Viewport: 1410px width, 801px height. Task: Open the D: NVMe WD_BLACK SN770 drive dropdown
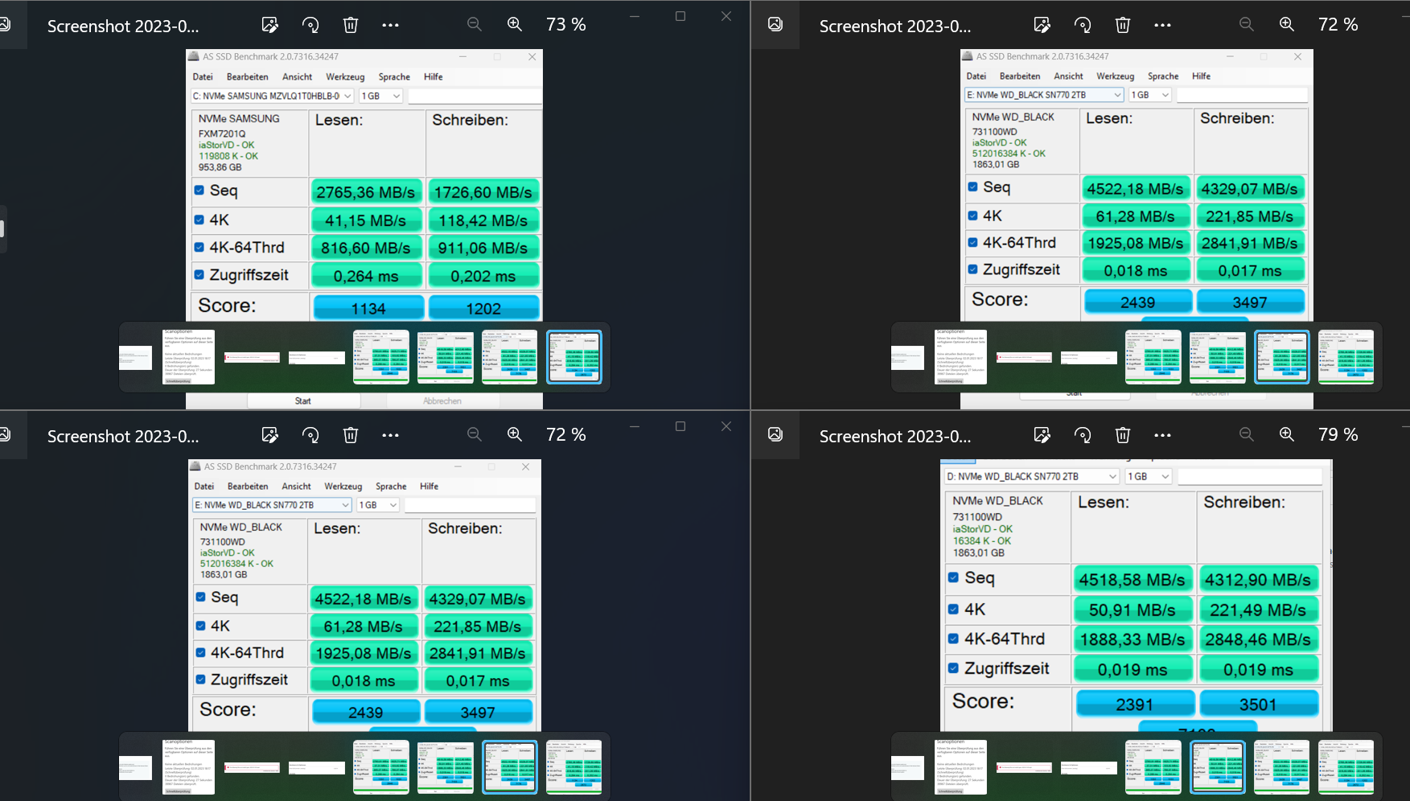pos(1031,476)
